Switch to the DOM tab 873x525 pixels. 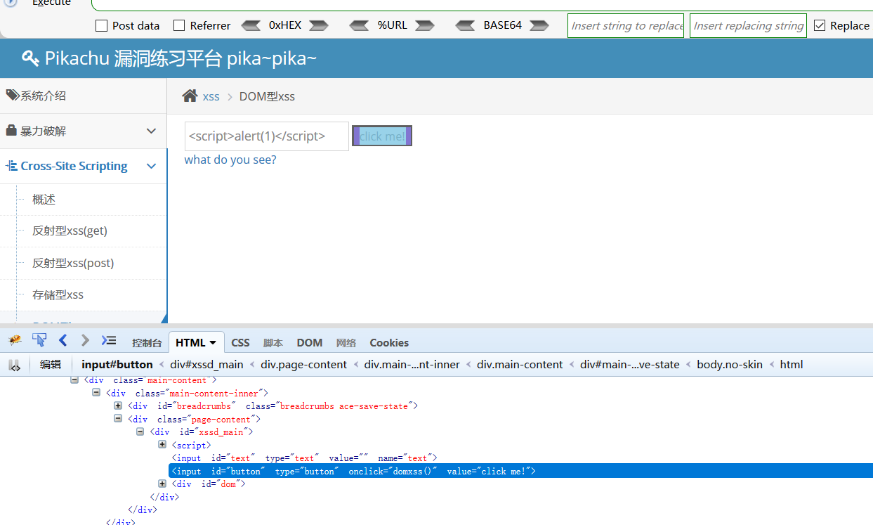point(309,343)
